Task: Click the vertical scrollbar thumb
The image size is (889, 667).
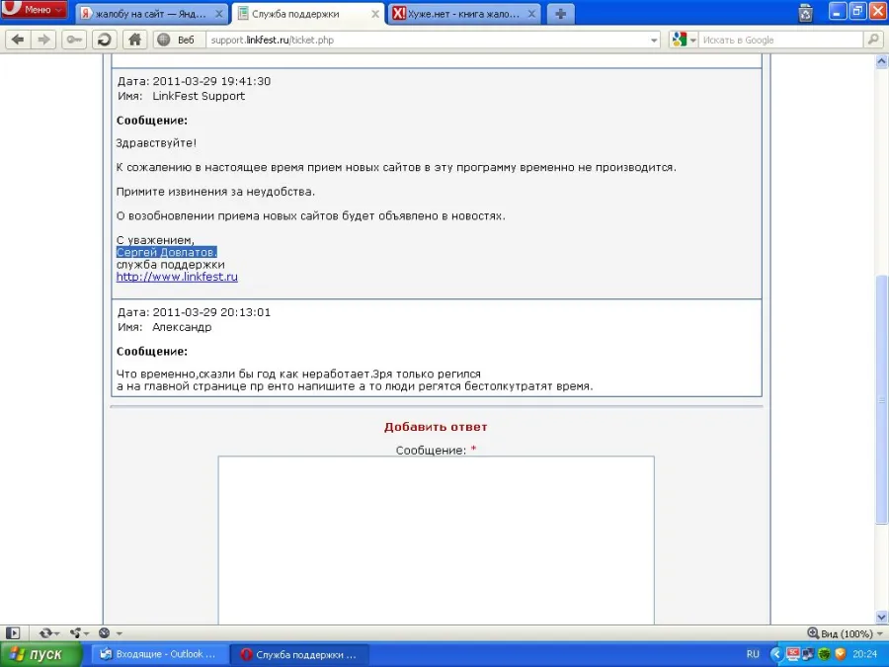Action: pos(882,400)
